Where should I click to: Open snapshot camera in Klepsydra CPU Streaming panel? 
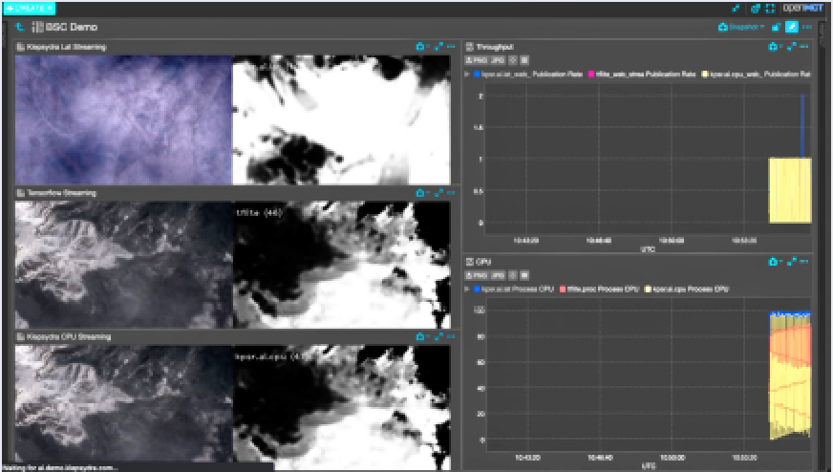(x=421, y=336)
